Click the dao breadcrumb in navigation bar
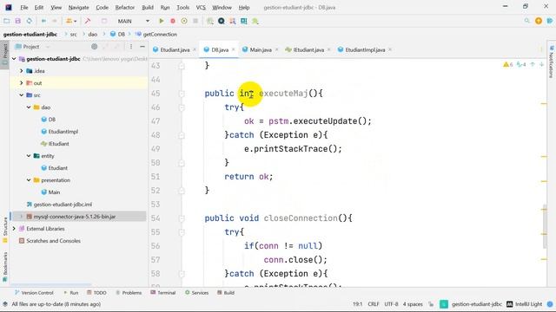The image size is (556, 312). coord(93,35)
